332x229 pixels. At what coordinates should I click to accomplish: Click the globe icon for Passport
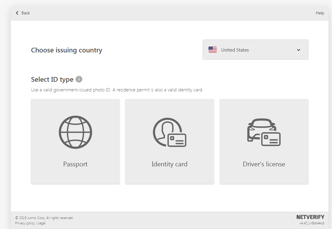[x=75, y=132]
